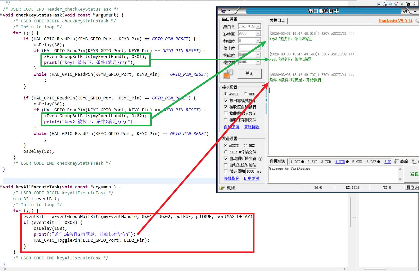Click the log line 条件1&条件2均满足，开始执行
This screenshot has width=419, height=271.
pos(295,80)
